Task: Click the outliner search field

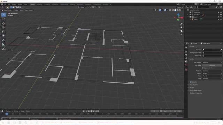Action: pos(203,7)
